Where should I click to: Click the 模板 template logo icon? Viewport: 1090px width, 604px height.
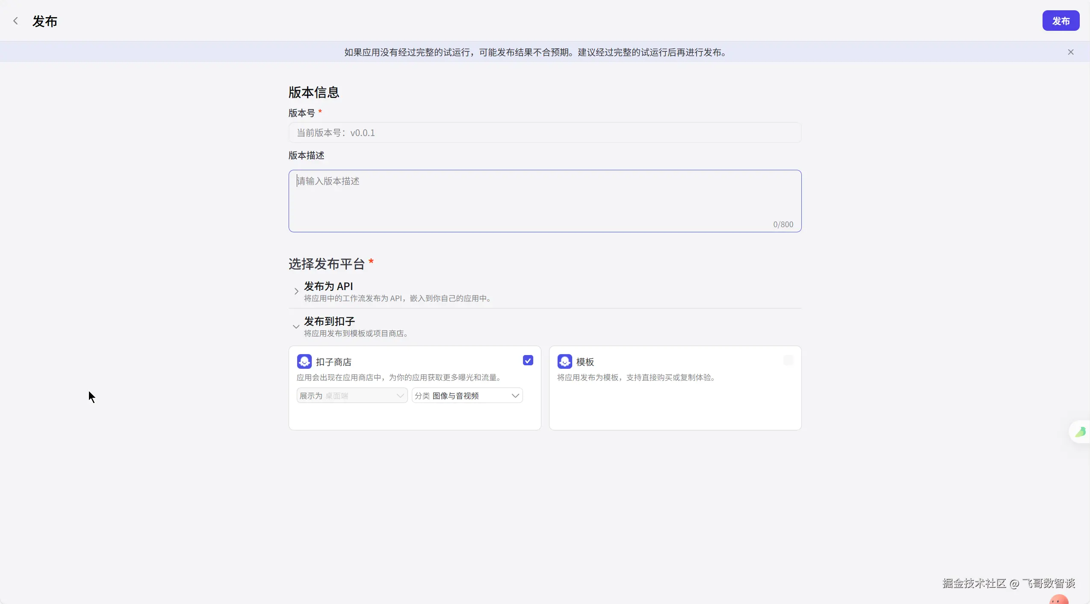pos(564,361)
